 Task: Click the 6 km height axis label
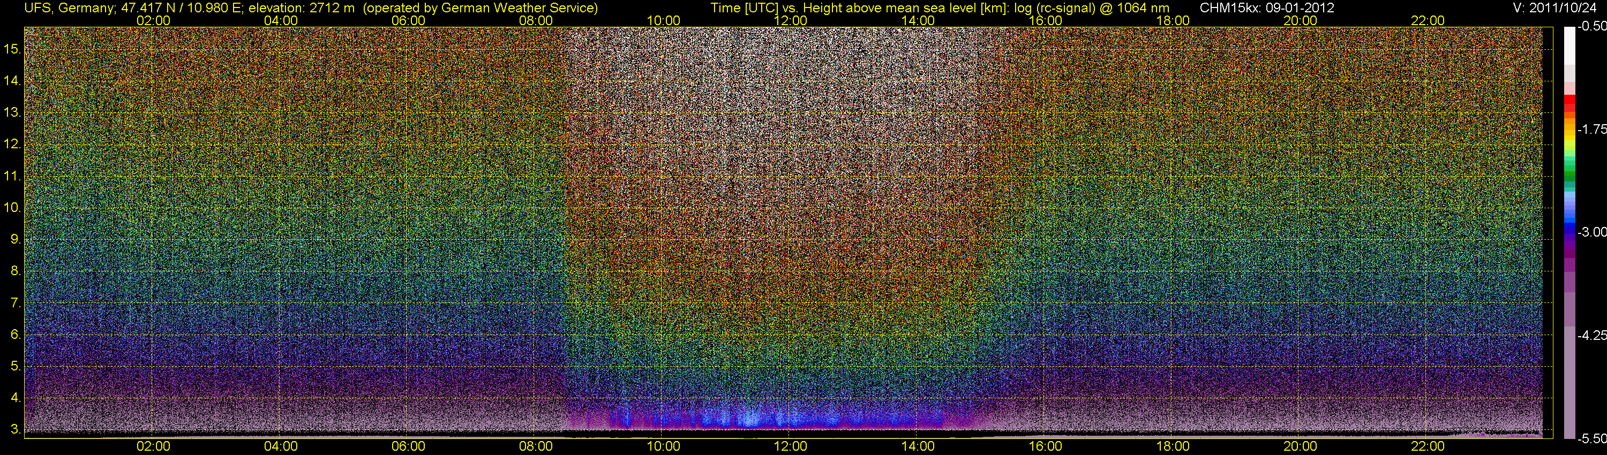coord(15,335)
